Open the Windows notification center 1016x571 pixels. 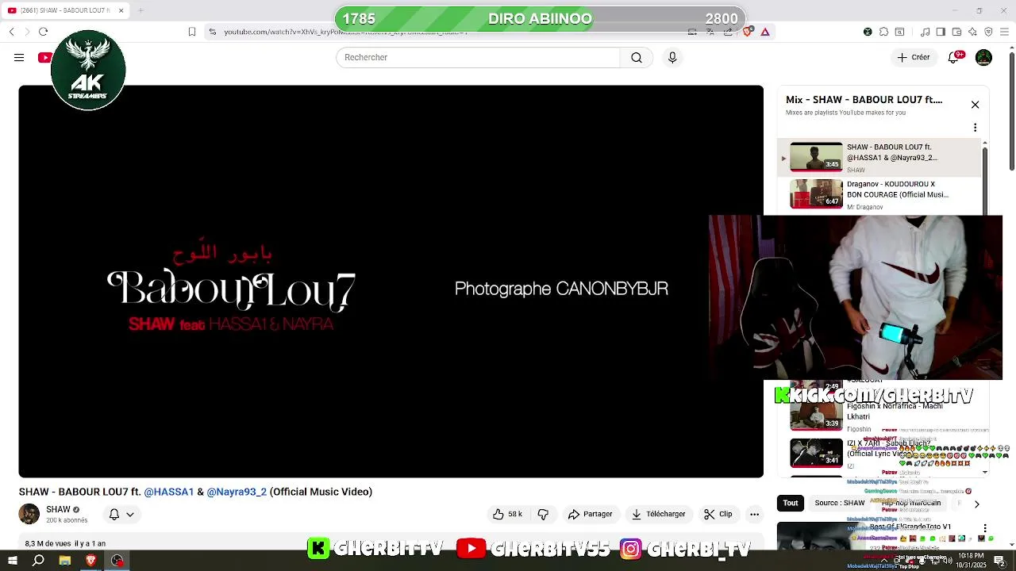tap(1000, 561)
